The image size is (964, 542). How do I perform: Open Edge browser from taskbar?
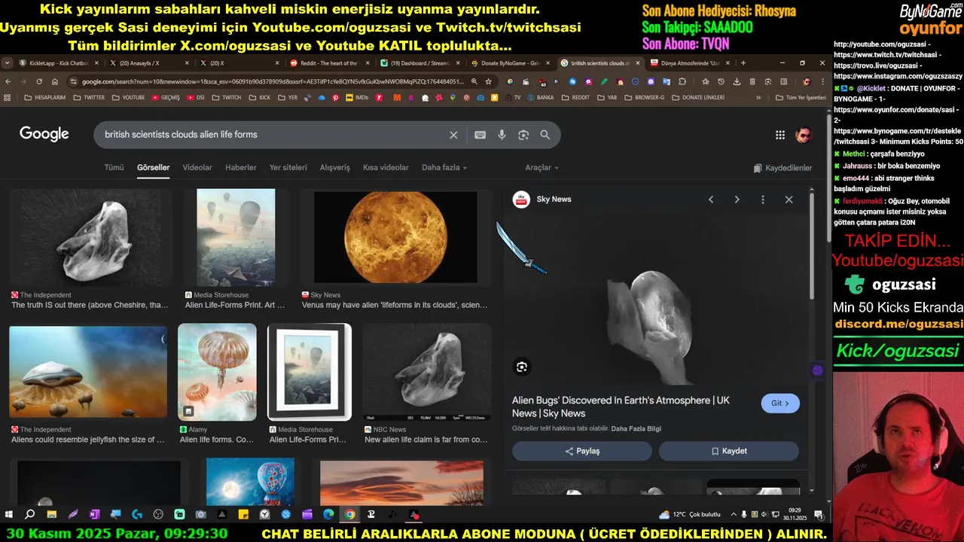click(x=328, y=515)
